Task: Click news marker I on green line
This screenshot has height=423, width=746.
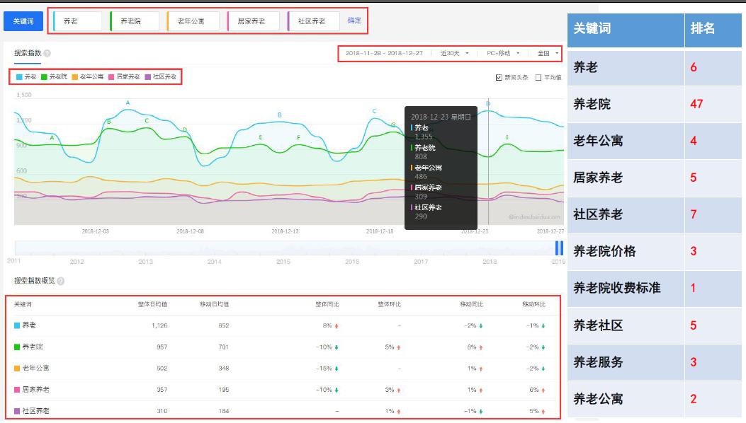Action: [x=507, y=137]
